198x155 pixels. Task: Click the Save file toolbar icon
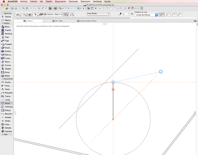(12, 9)
